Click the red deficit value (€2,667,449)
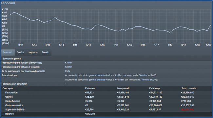The width and height of the screenshot is (213, 118). pos(187,109)
